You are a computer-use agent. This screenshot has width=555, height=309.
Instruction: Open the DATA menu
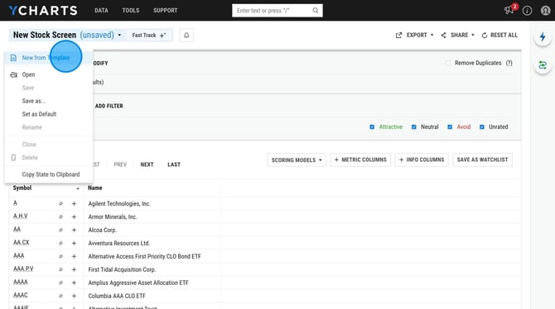[x=101, y=11]
